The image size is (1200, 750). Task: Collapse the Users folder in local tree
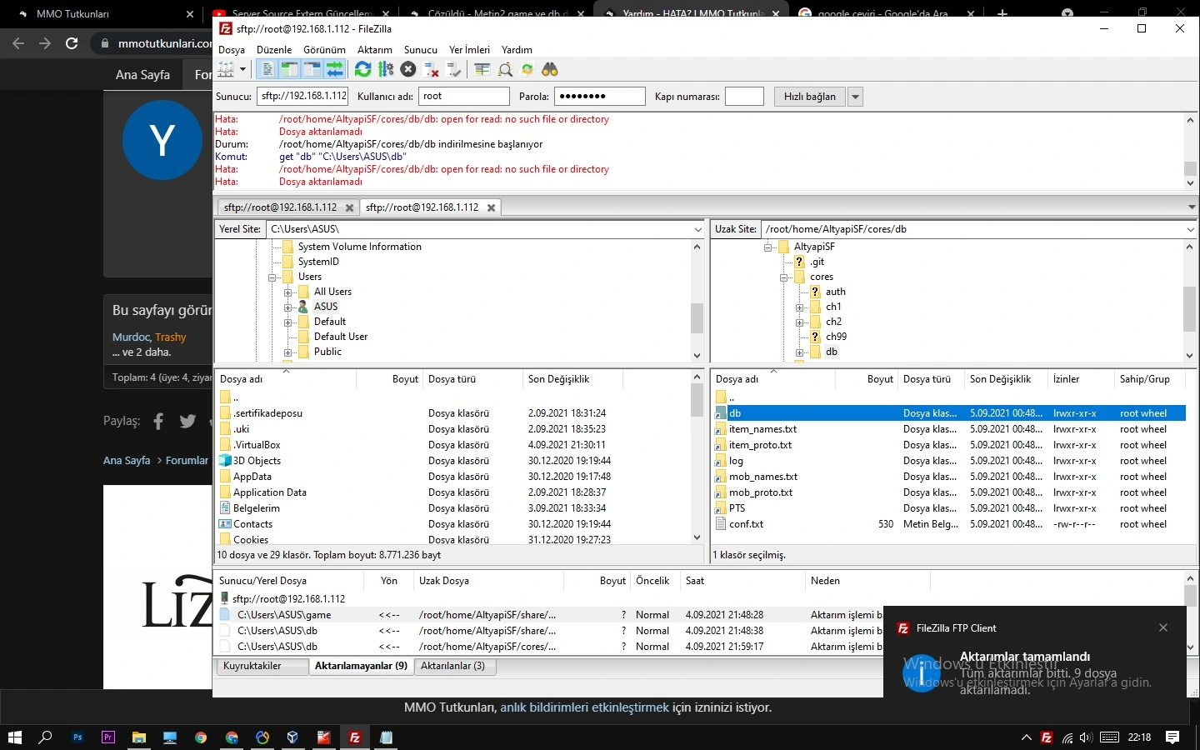tap(272, 277)
